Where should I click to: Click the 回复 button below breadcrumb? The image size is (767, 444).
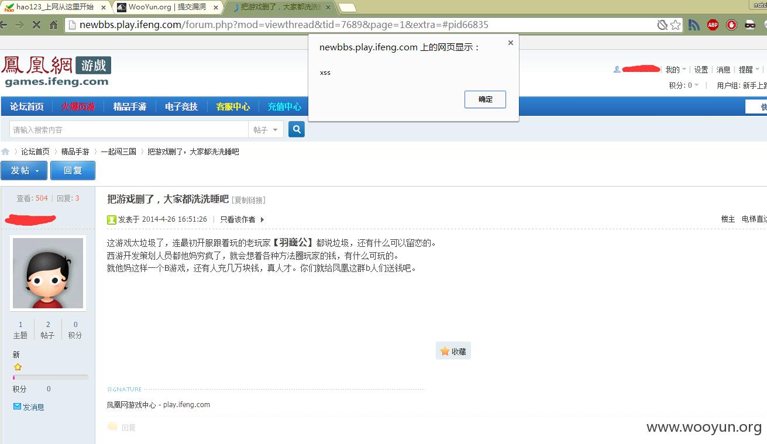tap(73, 170)
